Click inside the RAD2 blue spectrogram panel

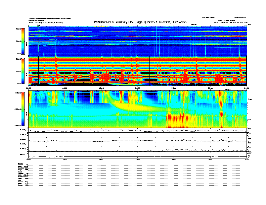click(x=138, y=41)
